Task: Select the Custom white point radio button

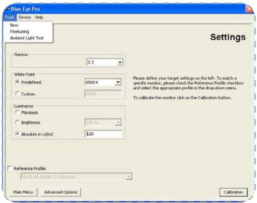Action: (x=17, y=94)
